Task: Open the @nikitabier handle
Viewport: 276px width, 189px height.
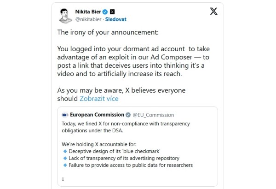Action: (x=88, y=19)
